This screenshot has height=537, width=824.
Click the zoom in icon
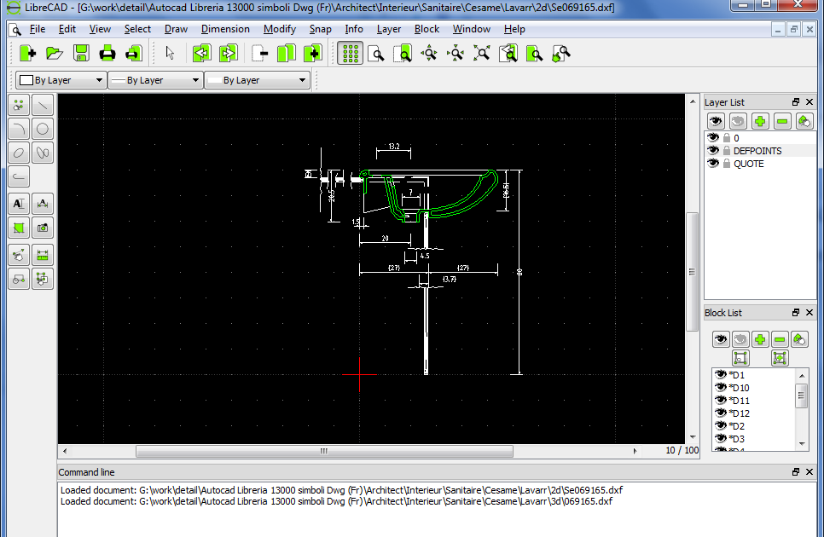pyautogui.click(x=403, y=54)
